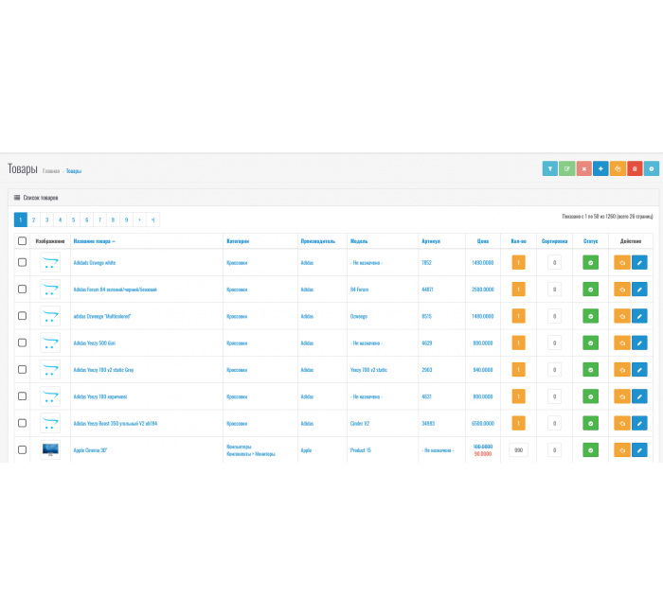663x615 pixels.
Task: Toggle green status button for Yeezy Boost 350
Action: (590, 423)
